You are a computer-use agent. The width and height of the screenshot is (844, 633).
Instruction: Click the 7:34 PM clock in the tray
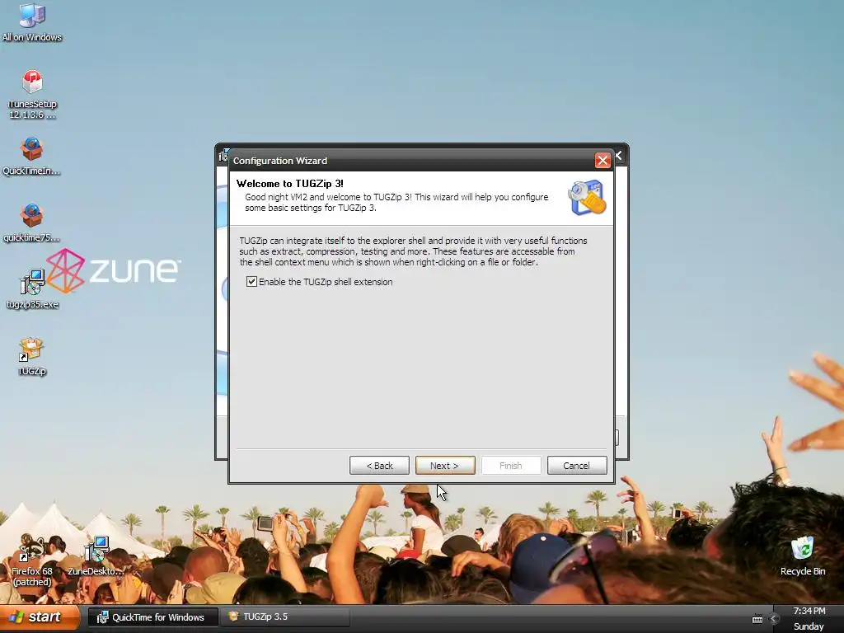click(809, 611)
